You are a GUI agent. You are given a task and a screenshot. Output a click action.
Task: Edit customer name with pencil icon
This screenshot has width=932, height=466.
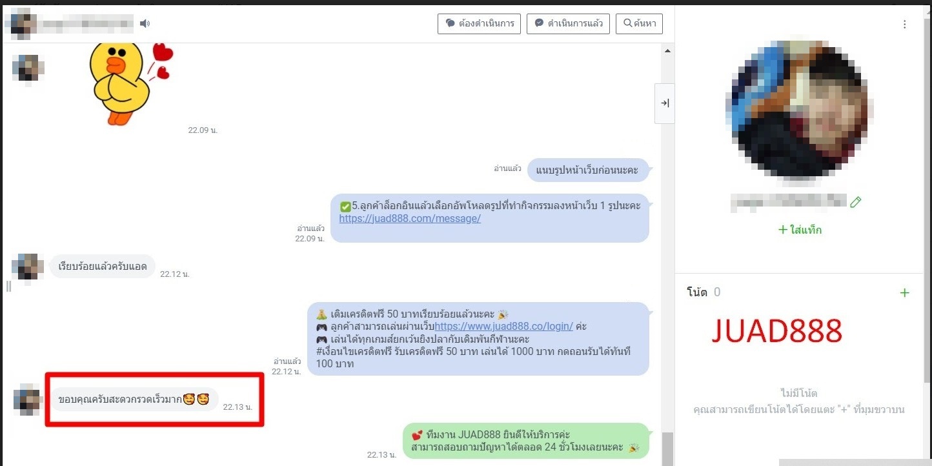(x=856, y=202)
